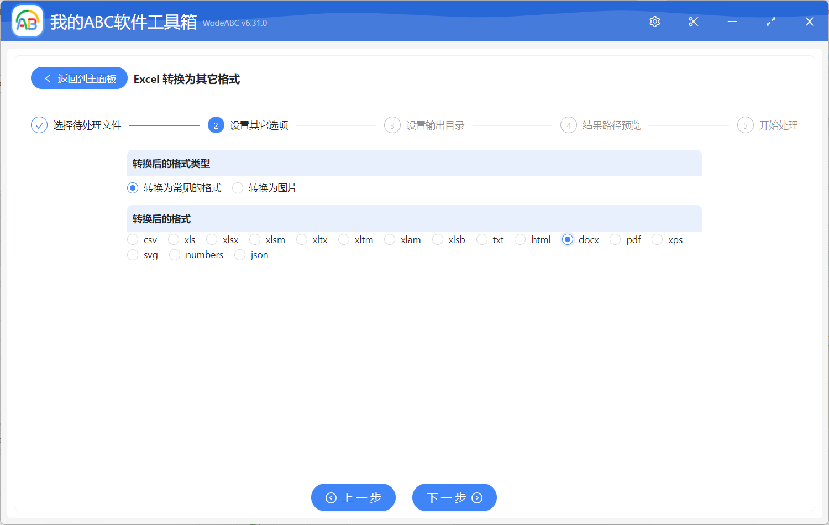Select json output format
The image size is (829, 525).
[240, 255]
